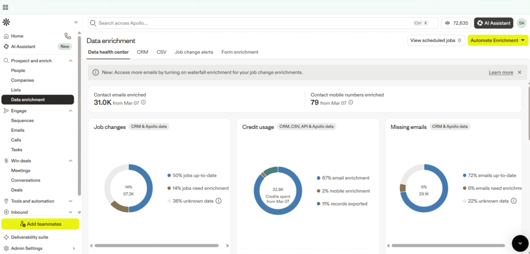Switch to the CSV tab
The width and height of the screenshot is (530, 254).
coord(161,52)
